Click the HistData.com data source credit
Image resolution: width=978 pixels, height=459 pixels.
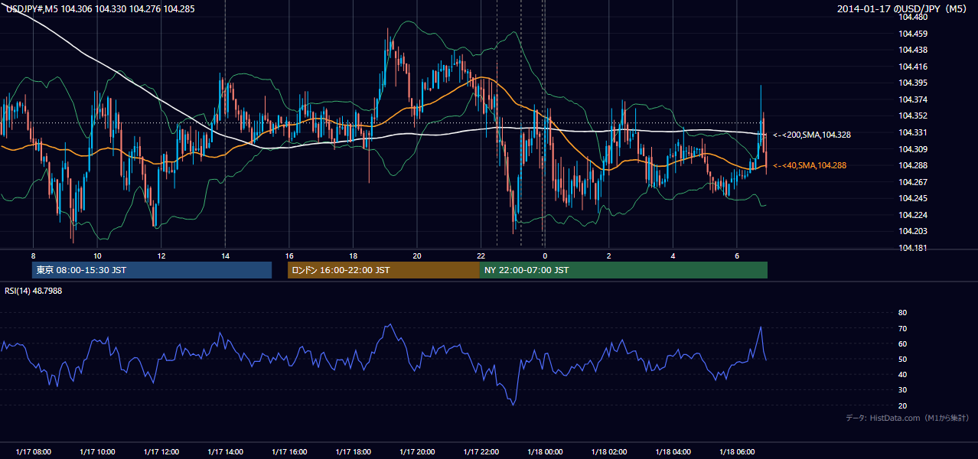pyautogui.click(x=907, y=418)
